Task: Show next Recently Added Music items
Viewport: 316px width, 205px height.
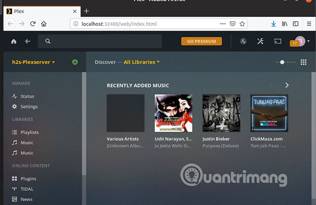Action: point(287,85)
